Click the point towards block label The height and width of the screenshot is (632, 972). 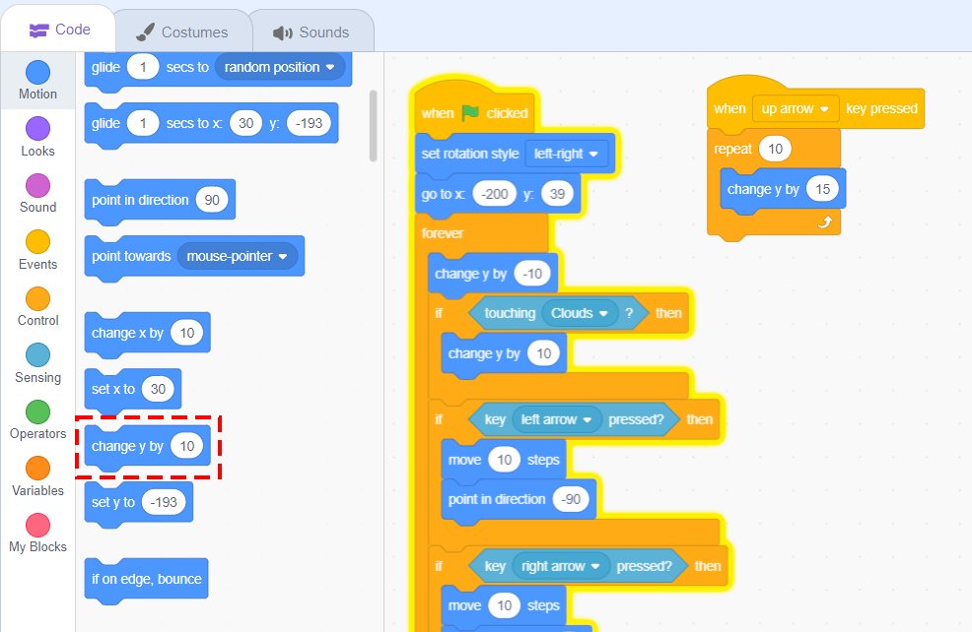pyautogui.click(x=131, y=256)
